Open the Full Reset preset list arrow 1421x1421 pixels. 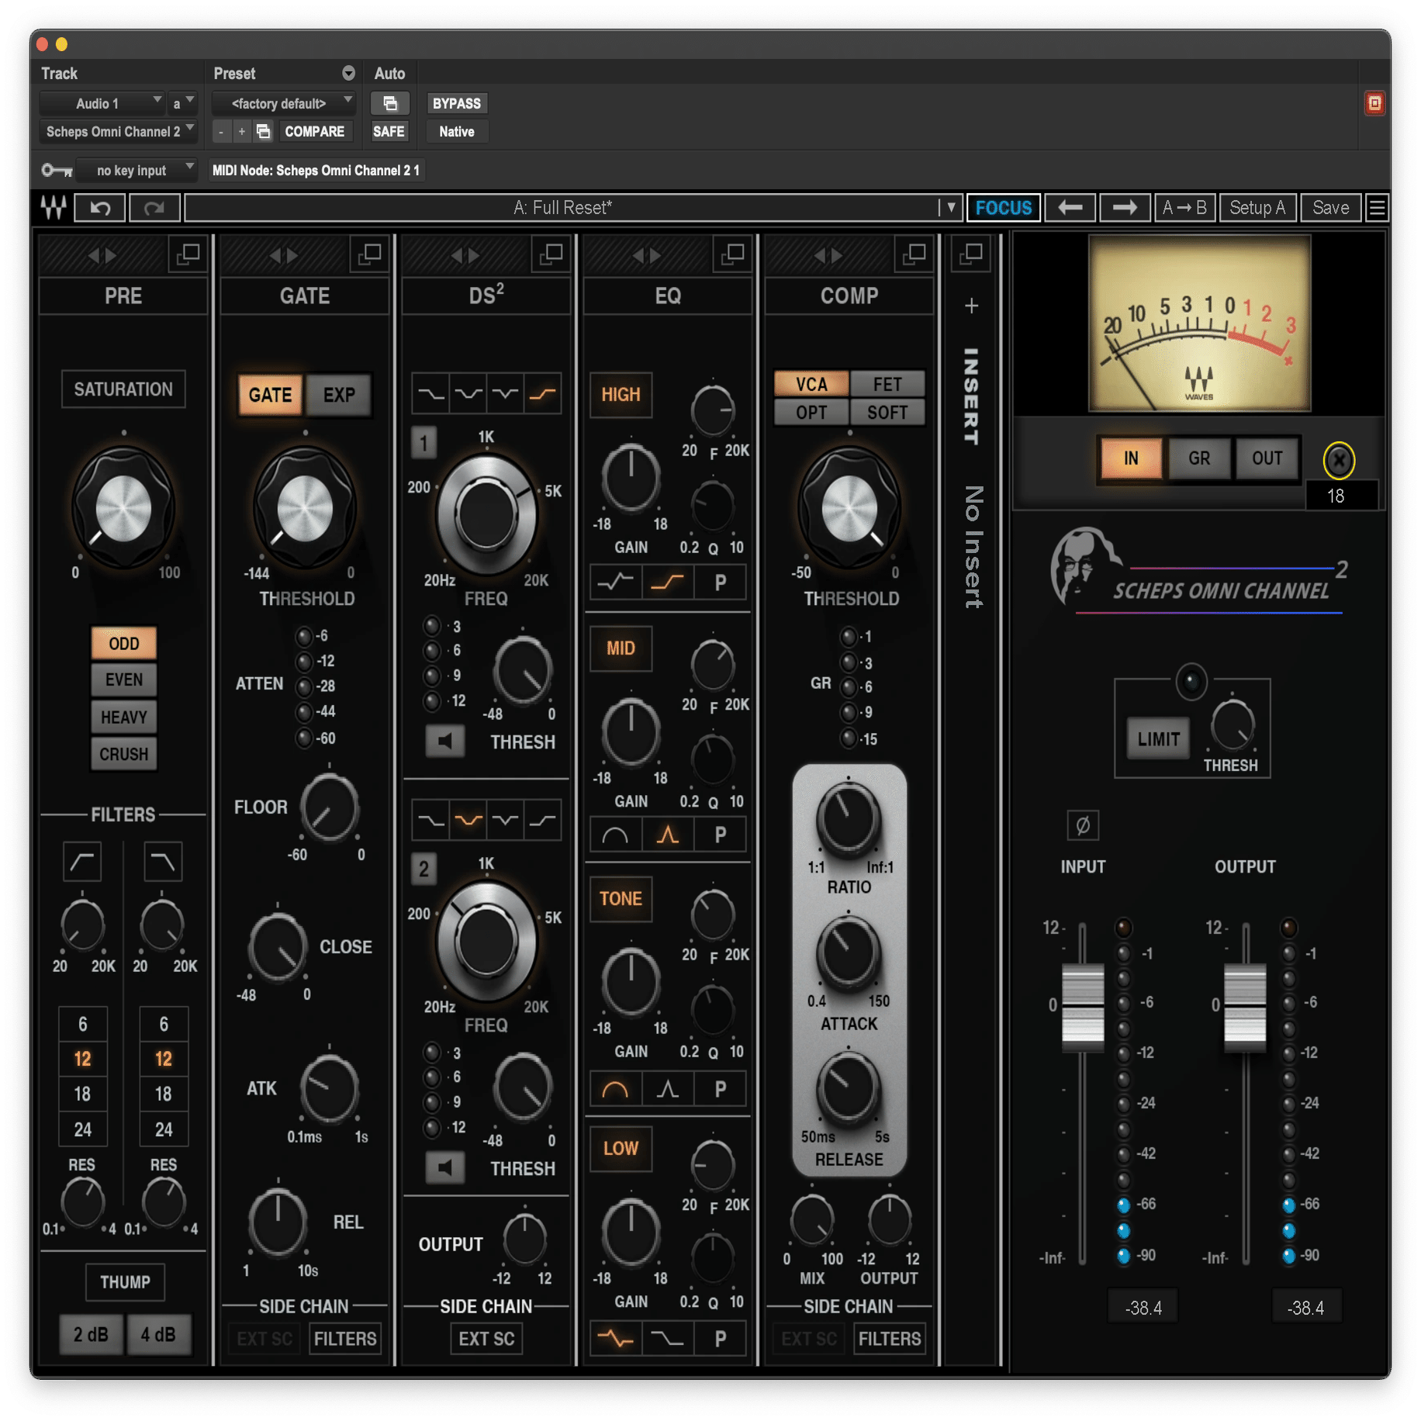pos(951,208)
